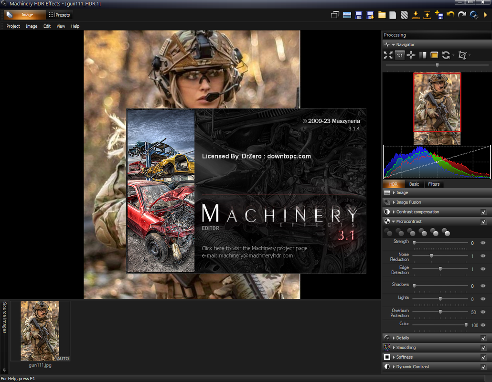492x382 pixels.
Task: Click the Machinery project page link
Action: click(x=255, y=248)
